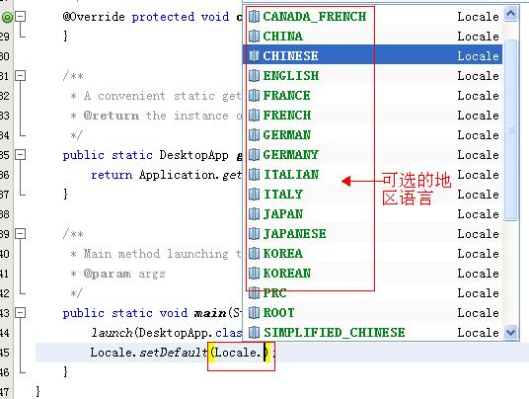This screenshot has width=529, height=399.
Task: Click inside Locale.setDefault parentheses at cursor
Action: (264, 353)
